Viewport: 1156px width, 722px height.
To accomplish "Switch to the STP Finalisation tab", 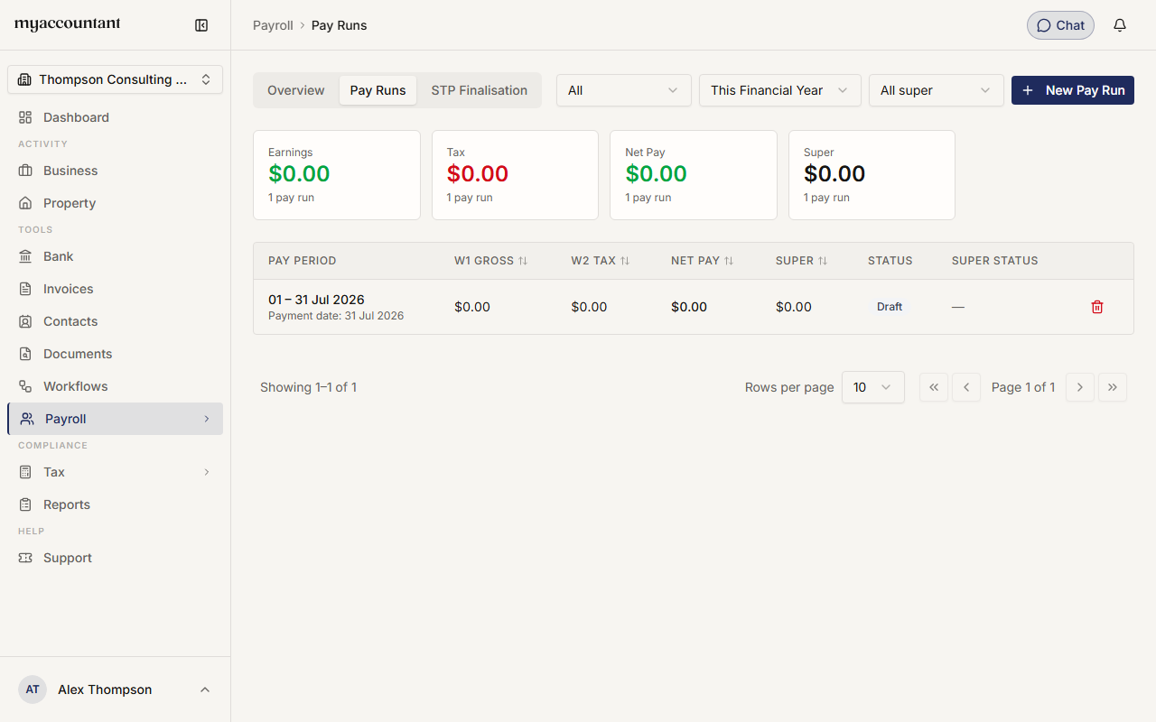I will [480, 90].
